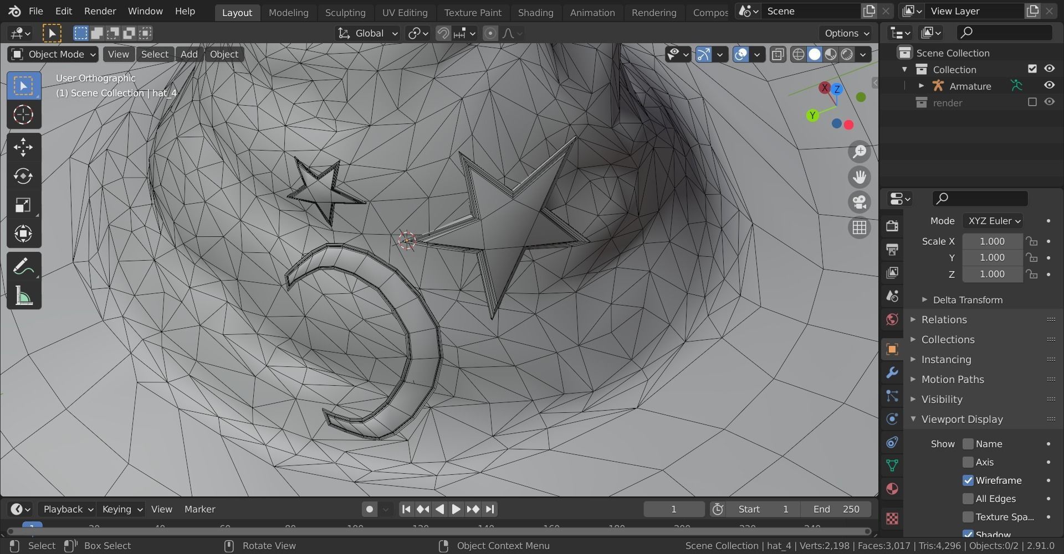
Task: Click the Options button
Action: click(846, 33)
